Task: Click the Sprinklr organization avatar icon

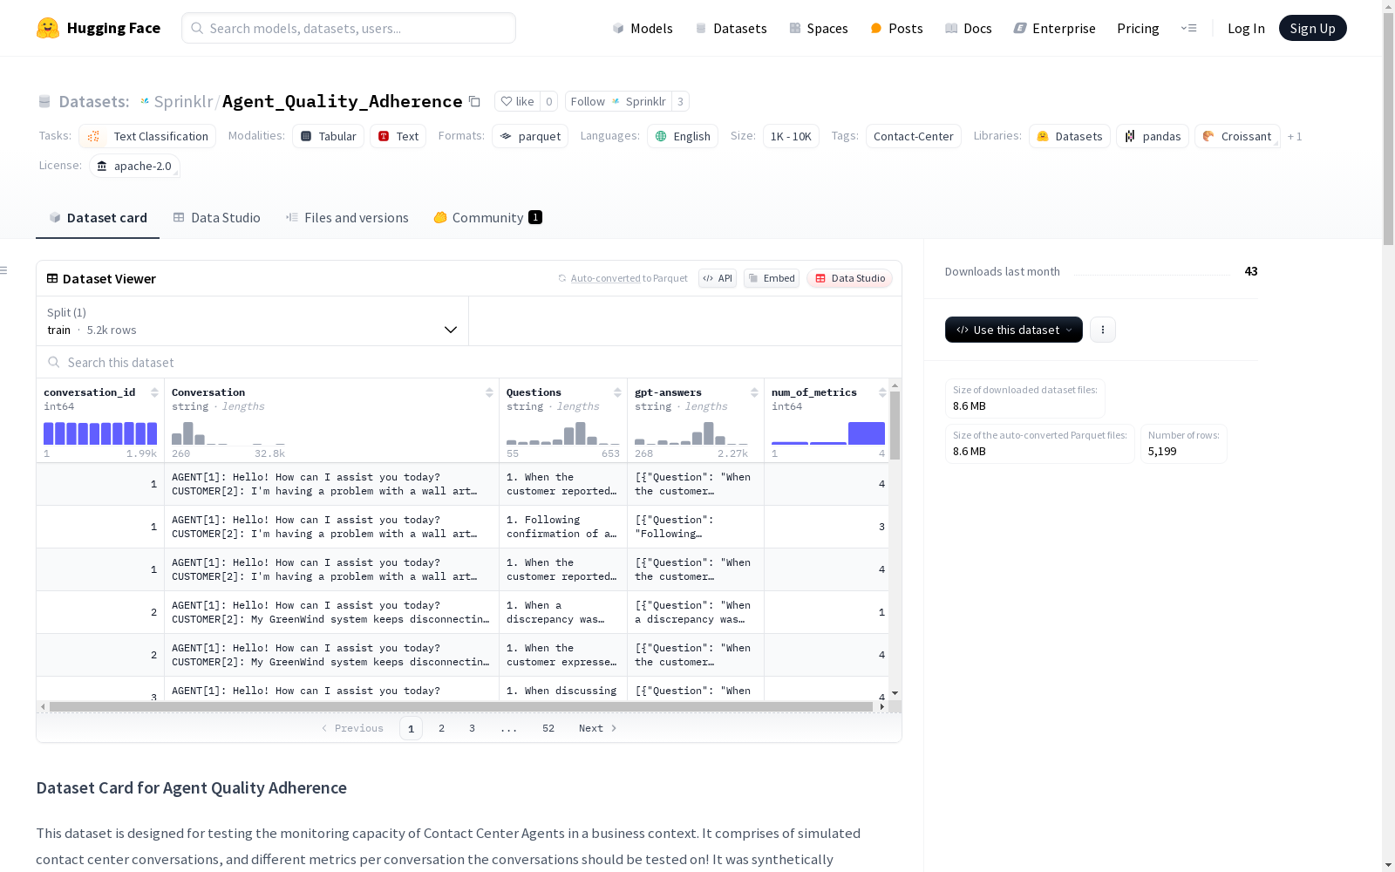Action: [145, 101]
